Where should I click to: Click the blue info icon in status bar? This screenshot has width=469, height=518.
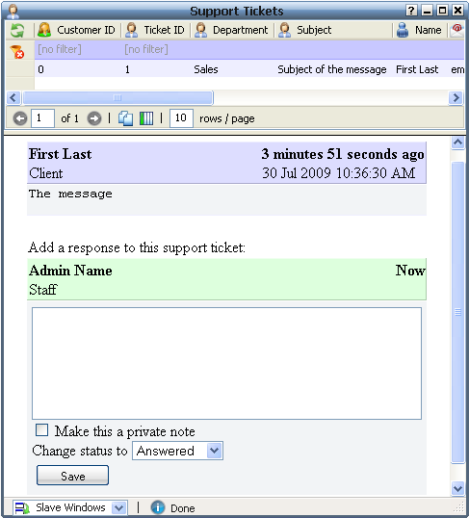[158, 507]
